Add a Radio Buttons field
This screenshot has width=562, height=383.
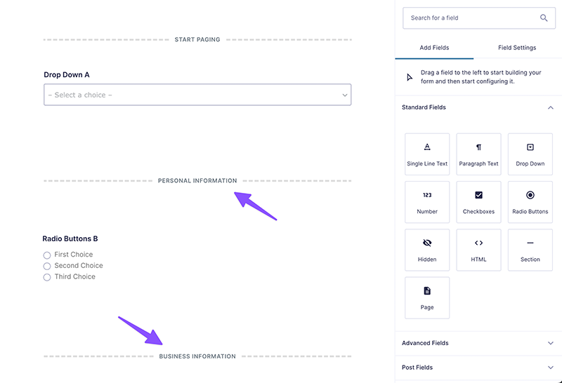[530, 202]
